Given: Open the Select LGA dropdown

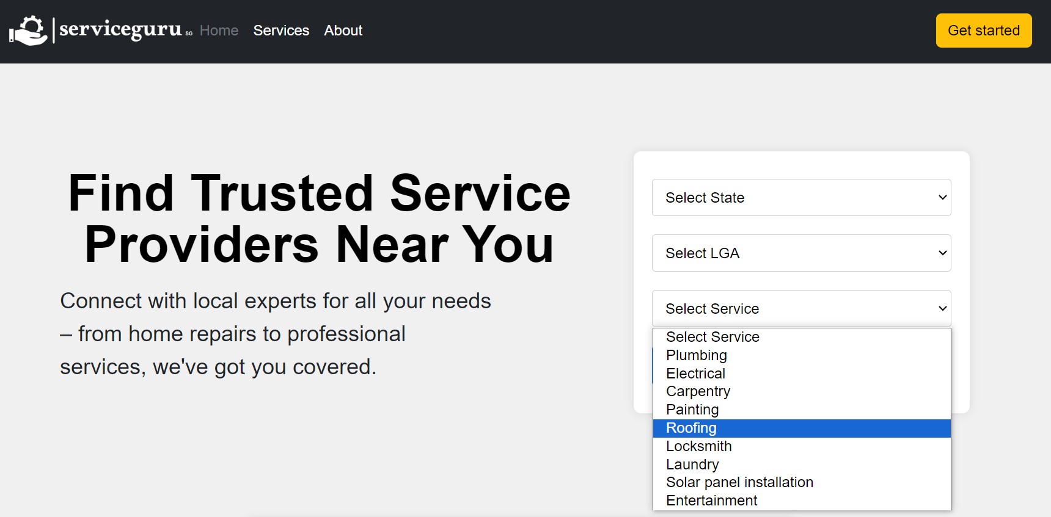Looking at the screenshot, I should (x=800, y=253).
